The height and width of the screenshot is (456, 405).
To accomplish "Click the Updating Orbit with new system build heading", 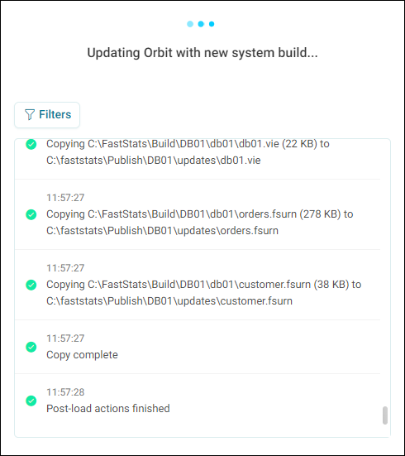I will (x=202, y=53).
